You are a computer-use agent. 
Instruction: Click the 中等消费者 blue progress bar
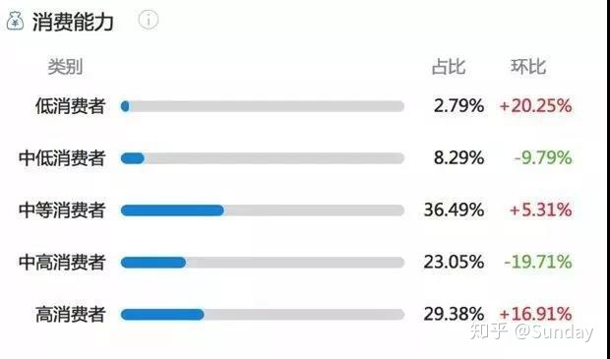[x=172, y=210]
